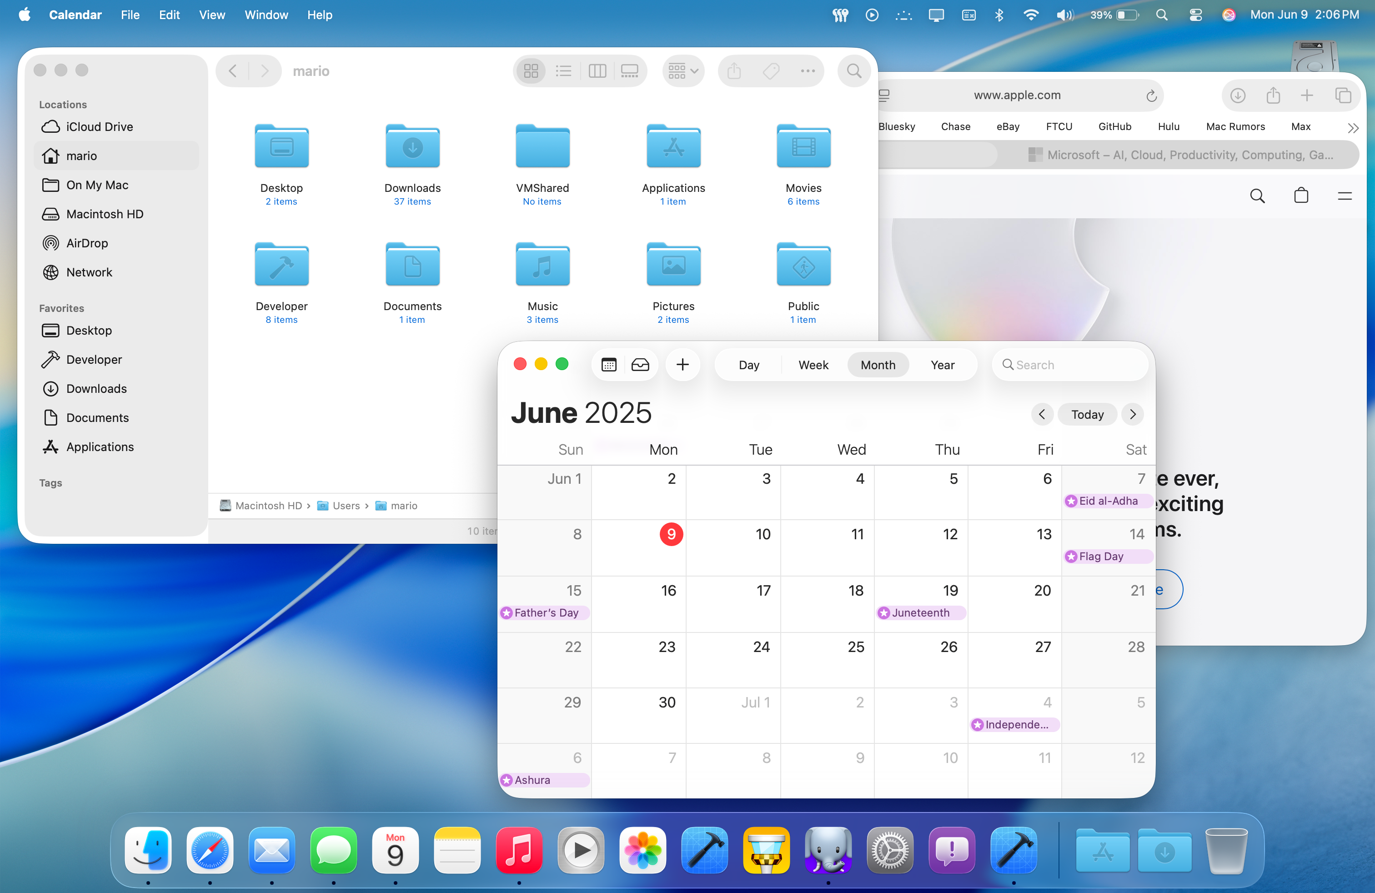Select Network in Finder sidebar
Viewport: 1375px width, 893px height.
116,272
